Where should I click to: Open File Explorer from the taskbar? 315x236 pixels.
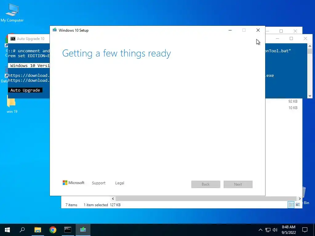[38, 230]
